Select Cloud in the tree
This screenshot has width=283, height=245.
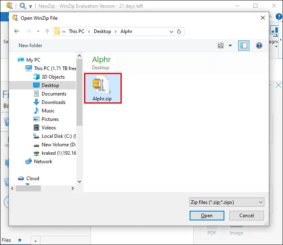(x=33, y=178)
